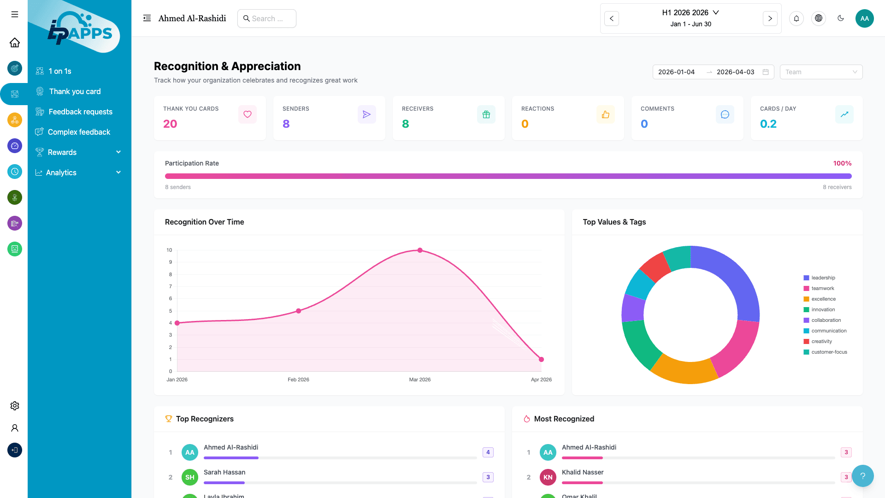This screenshot has width=885, height=498.
Task: Toggle innovation legend entry
Action: pyautogui.click(x=820, y=309)
